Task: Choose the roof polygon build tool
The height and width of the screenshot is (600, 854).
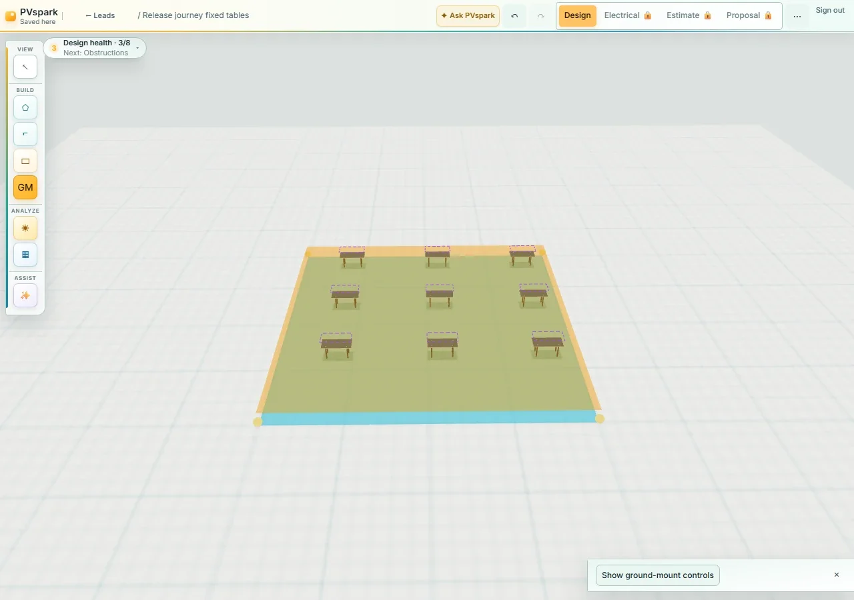Action: [x=25, y=107]
